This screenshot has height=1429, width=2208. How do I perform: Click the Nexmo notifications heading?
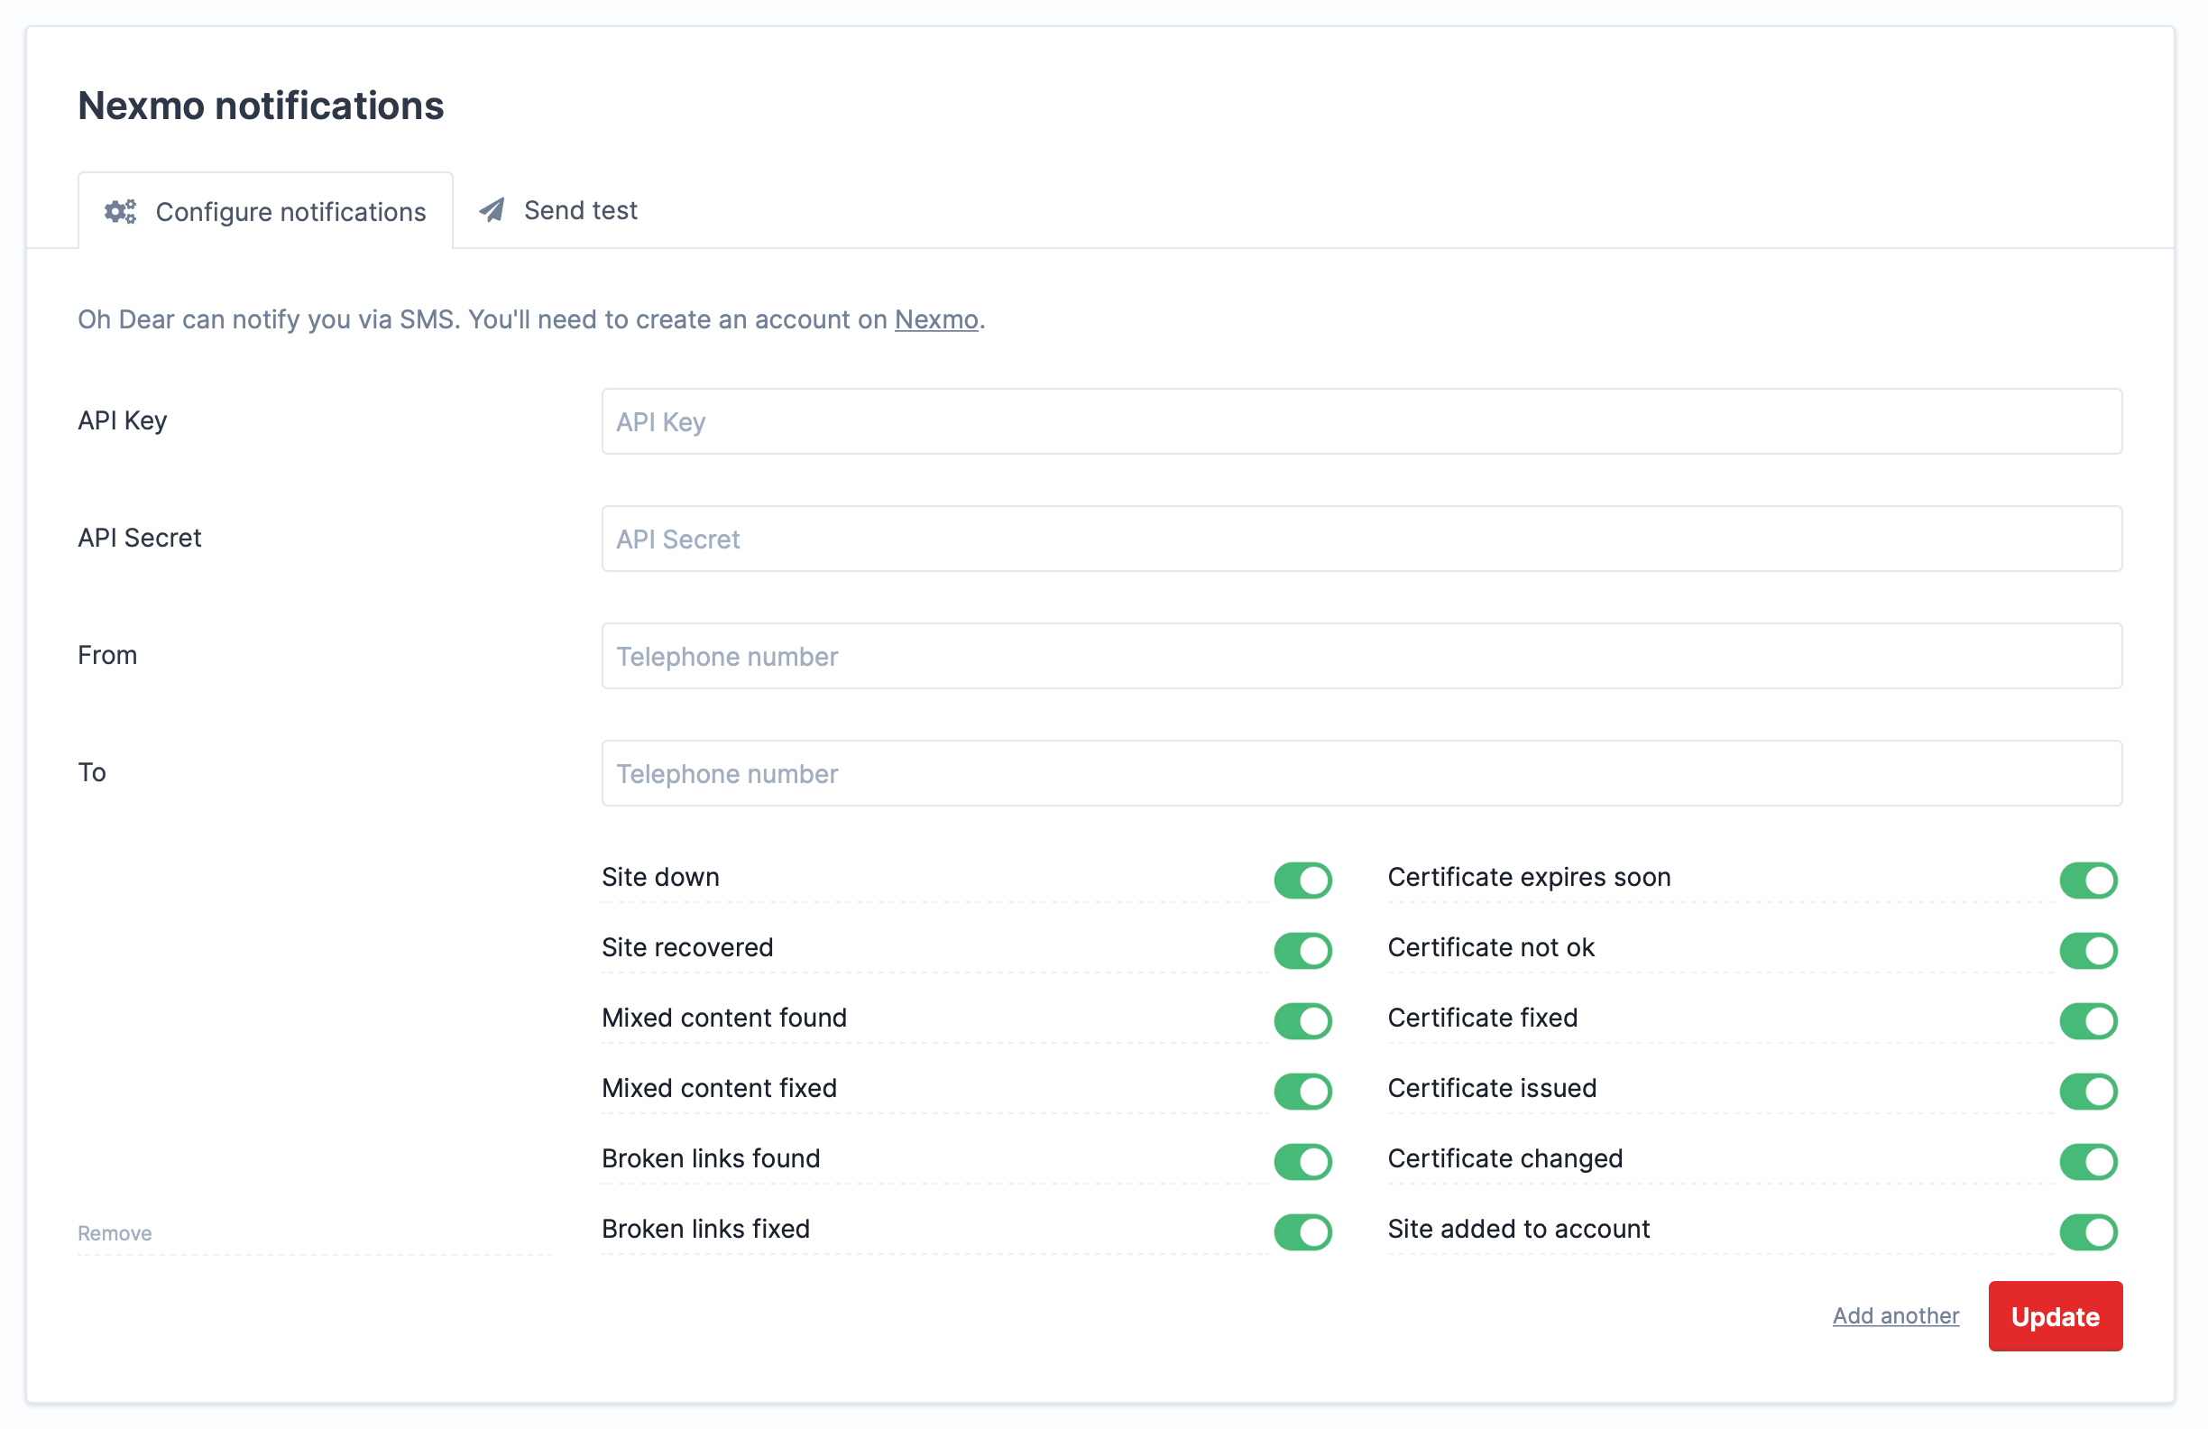[x=261, y=105]
